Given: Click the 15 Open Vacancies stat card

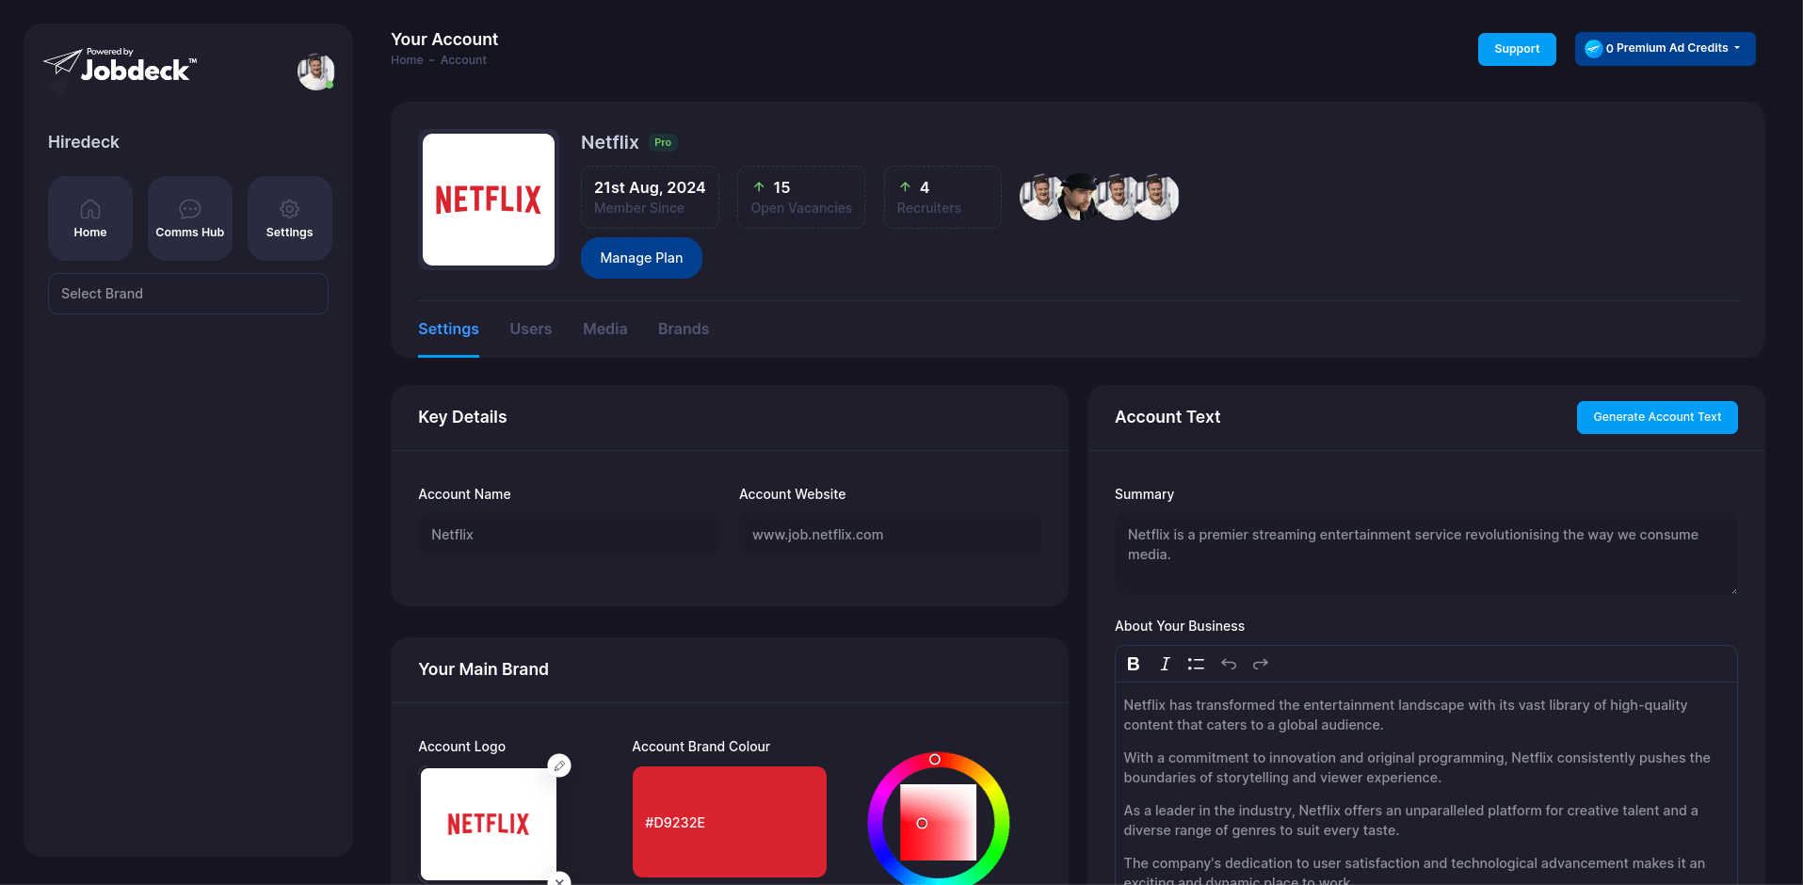Looking at the screenshot, I should pyautogui.click(x=801, y=197).
